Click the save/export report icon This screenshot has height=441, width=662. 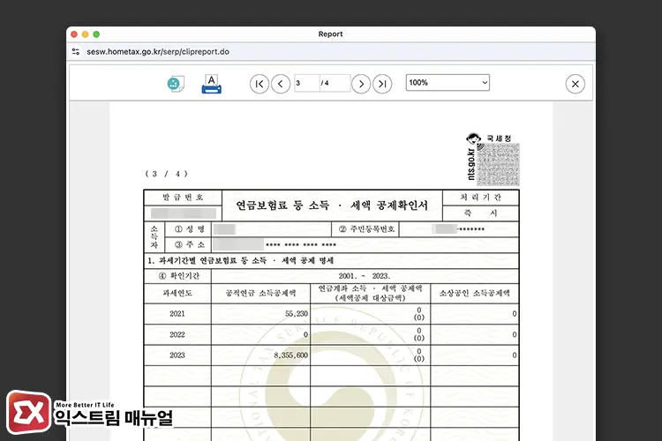tap(176, 84)
